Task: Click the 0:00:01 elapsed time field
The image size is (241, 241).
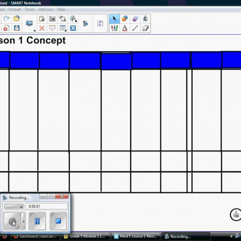Action: 47,206
